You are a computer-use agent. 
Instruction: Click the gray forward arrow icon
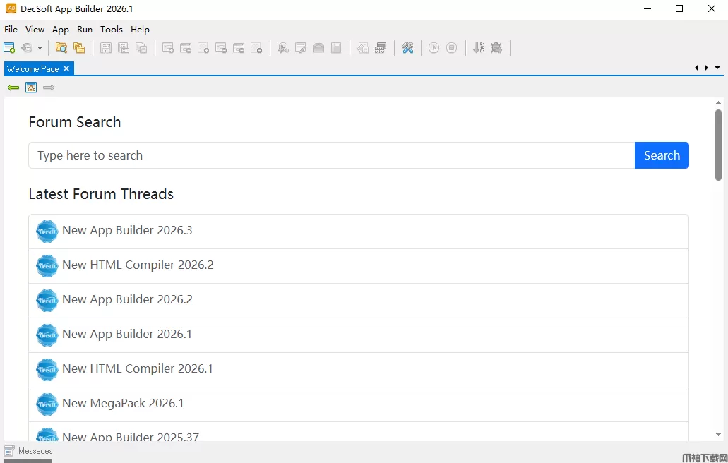49,88
